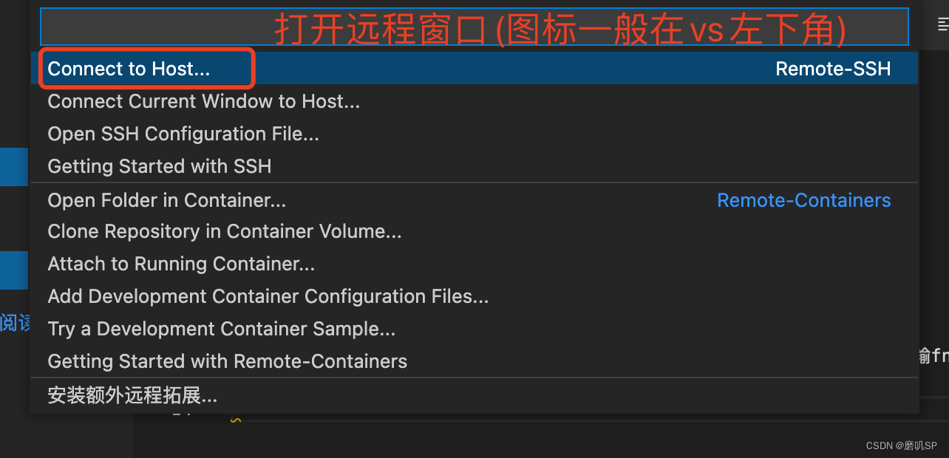Click 安装额外远程拓展 to install remote extensions

tap(132, 395)
